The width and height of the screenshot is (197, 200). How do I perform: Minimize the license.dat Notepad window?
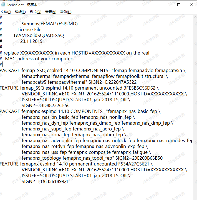[166, 5]
